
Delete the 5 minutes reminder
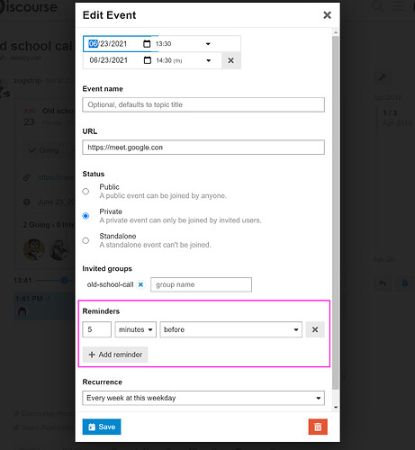tap(315, 329)
